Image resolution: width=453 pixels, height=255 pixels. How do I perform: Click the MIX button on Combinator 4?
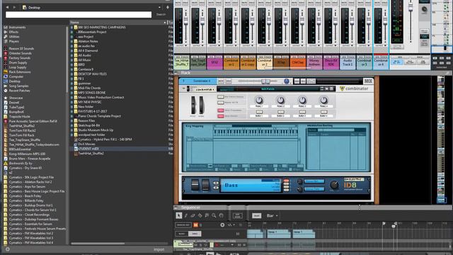click(x=368, y=81)
